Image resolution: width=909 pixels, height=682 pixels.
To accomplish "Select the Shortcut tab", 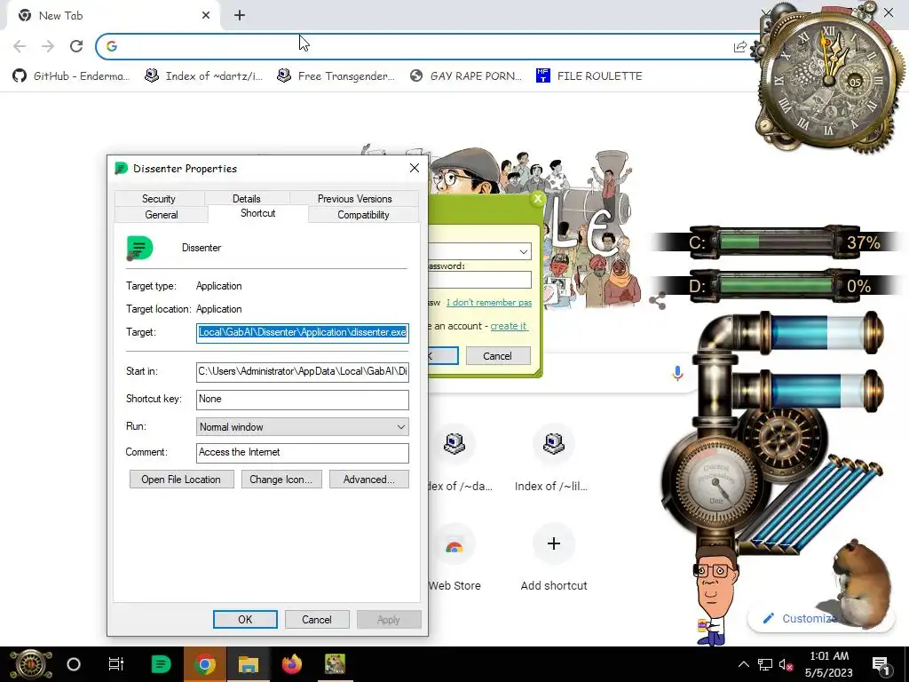I will coord(258,213).
